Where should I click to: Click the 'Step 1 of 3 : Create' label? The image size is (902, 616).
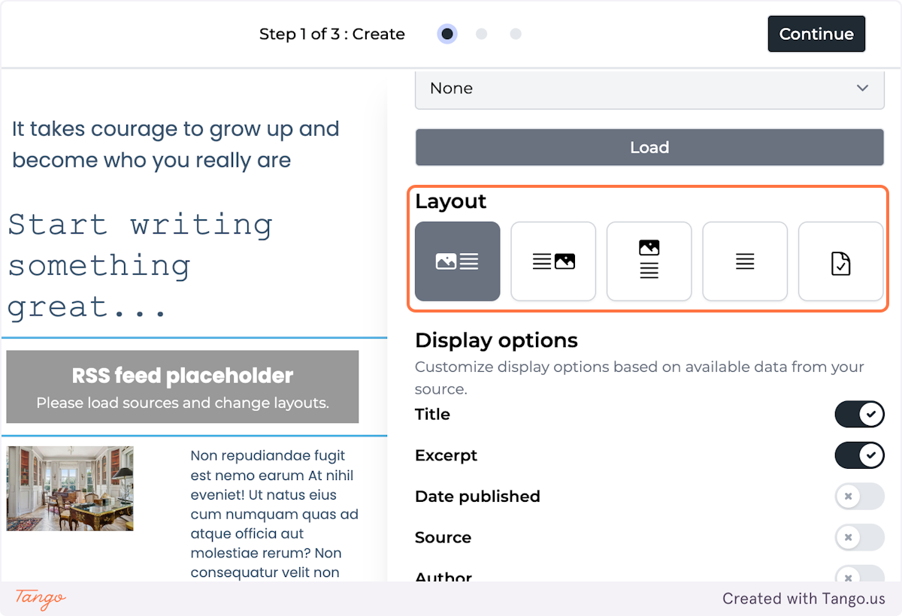[332, 34]
